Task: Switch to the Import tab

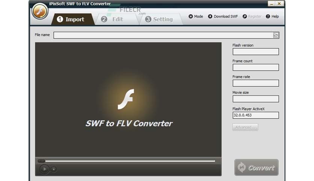Action: [x=73, y=19]
